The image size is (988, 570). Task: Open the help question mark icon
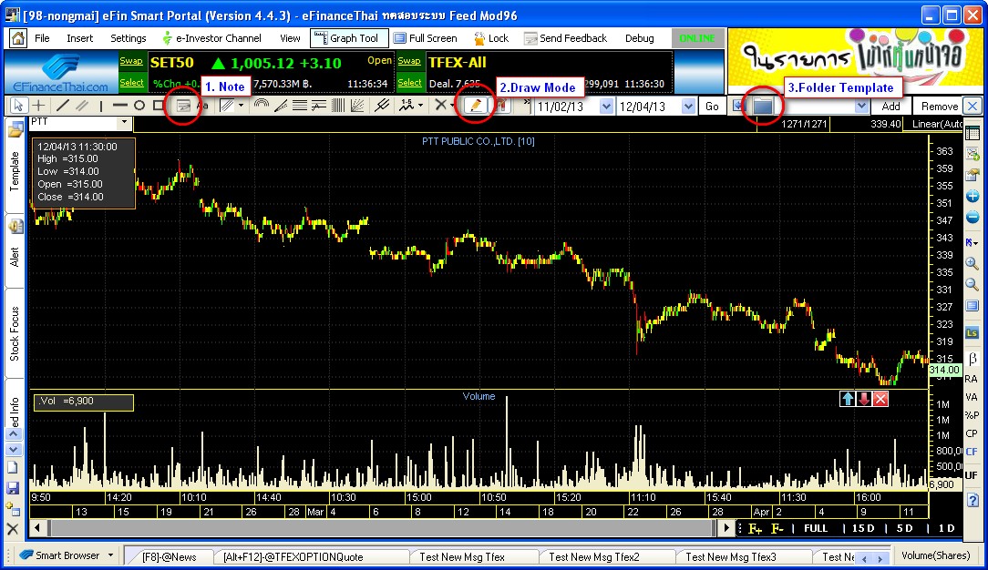[973, 500]
